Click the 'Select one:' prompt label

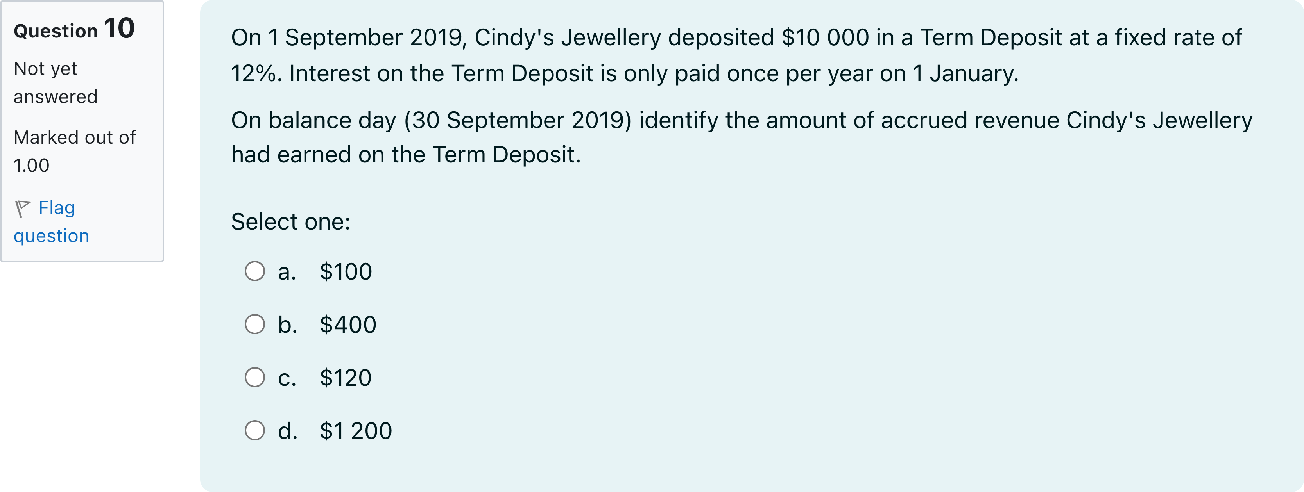(290, 221)
